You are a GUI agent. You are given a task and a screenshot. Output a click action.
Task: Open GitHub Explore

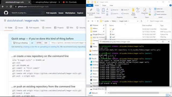[80, 13]
